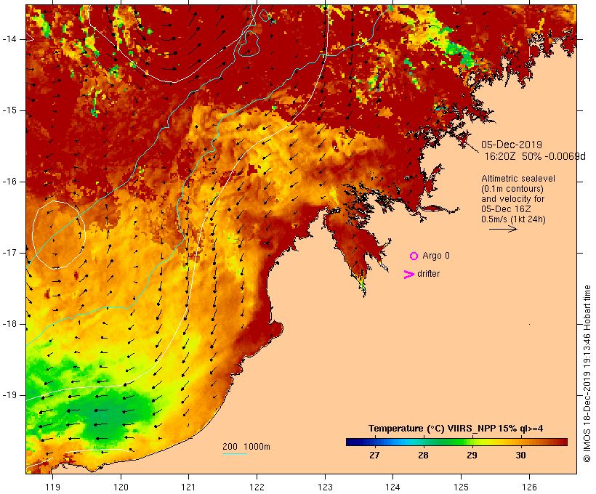The image size is (596, 494).
Task: Click the latitude label -15
Action: click(x=9, y=110)
